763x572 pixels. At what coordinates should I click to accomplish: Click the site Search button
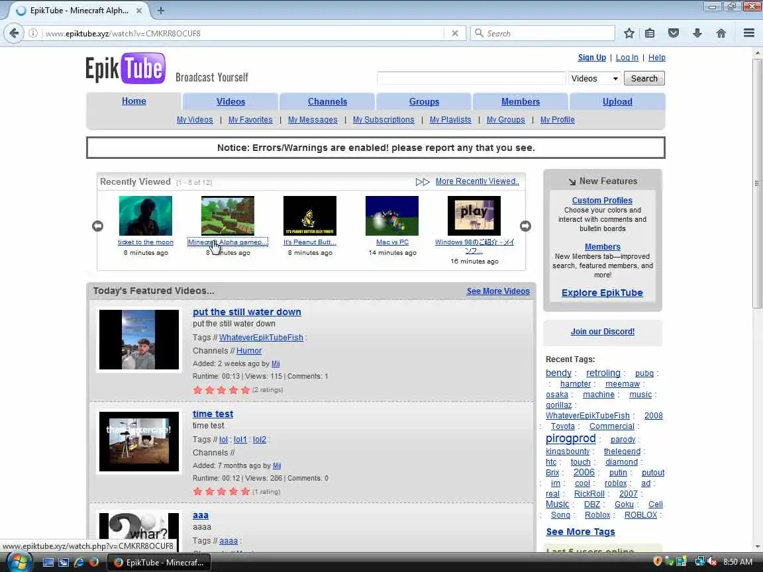coord(644,78)
